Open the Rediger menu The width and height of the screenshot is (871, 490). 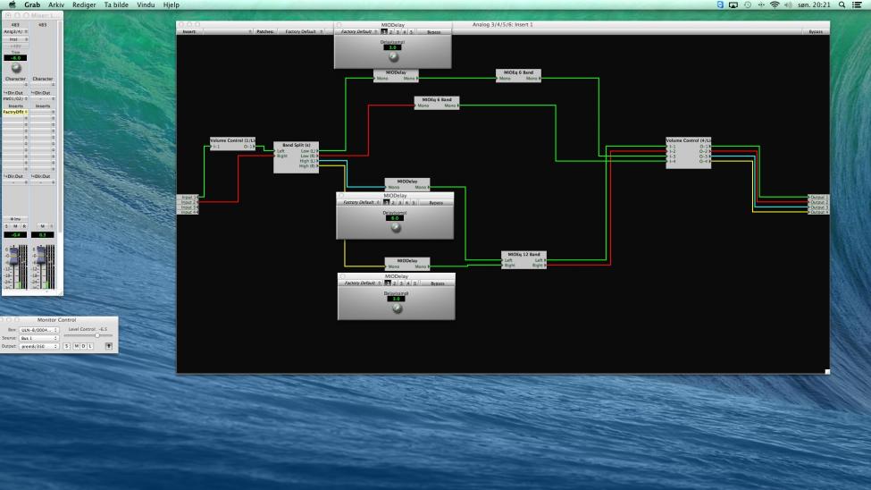click(x=84, y=5)
